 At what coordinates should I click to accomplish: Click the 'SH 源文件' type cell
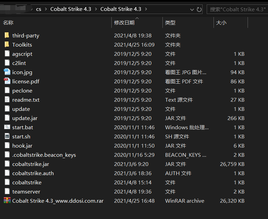(177, 137)
